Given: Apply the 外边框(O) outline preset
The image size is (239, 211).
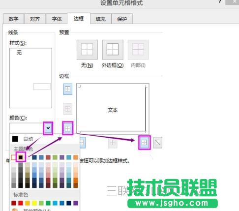Looking at the screenshot, I should (113, 50).
